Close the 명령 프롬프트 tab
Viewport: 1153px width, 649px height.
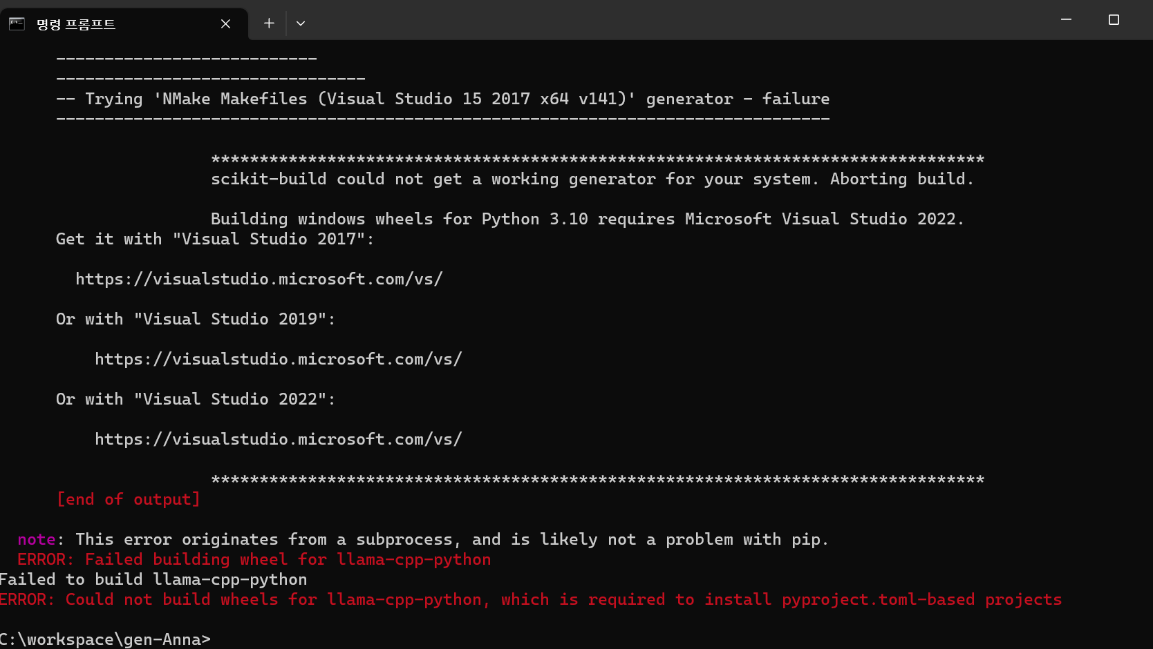point(225,24)
